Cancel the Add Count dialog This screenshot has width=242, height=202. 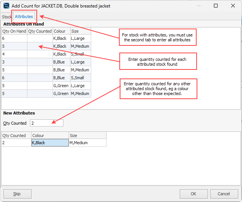224,194
